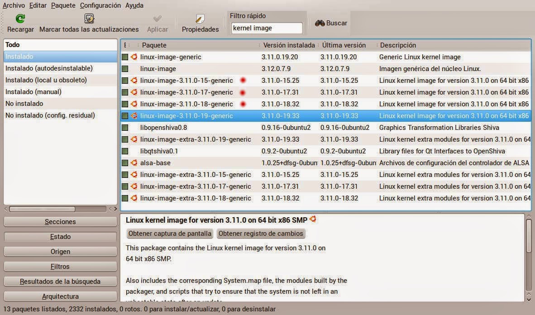Open the Editar menu
This screenshot has height=315, width=535.
38,5
